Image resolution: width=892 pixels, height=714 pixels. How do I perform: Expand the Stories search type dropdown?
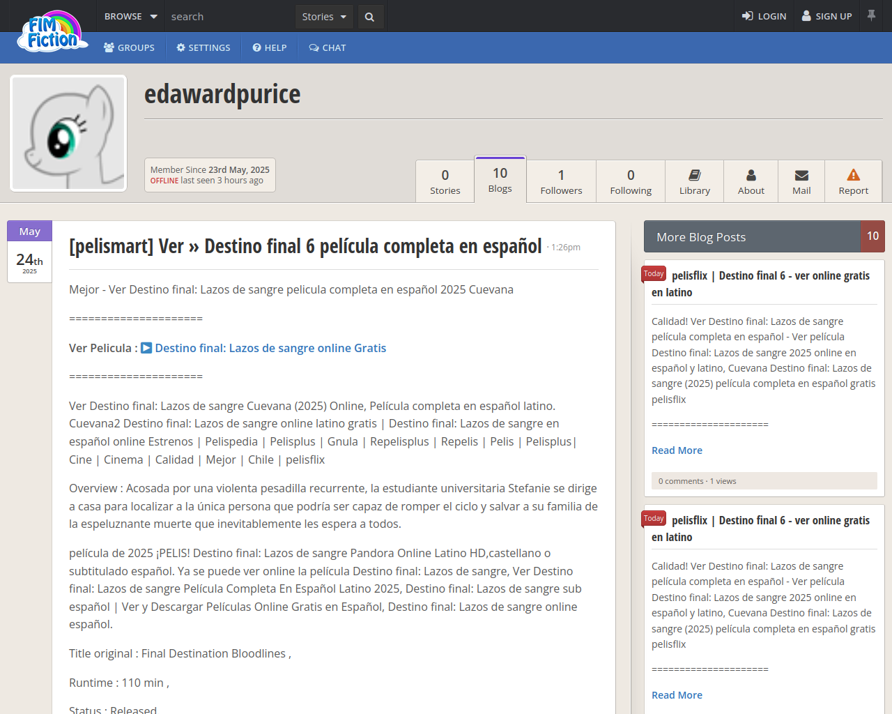click(324, 17)
